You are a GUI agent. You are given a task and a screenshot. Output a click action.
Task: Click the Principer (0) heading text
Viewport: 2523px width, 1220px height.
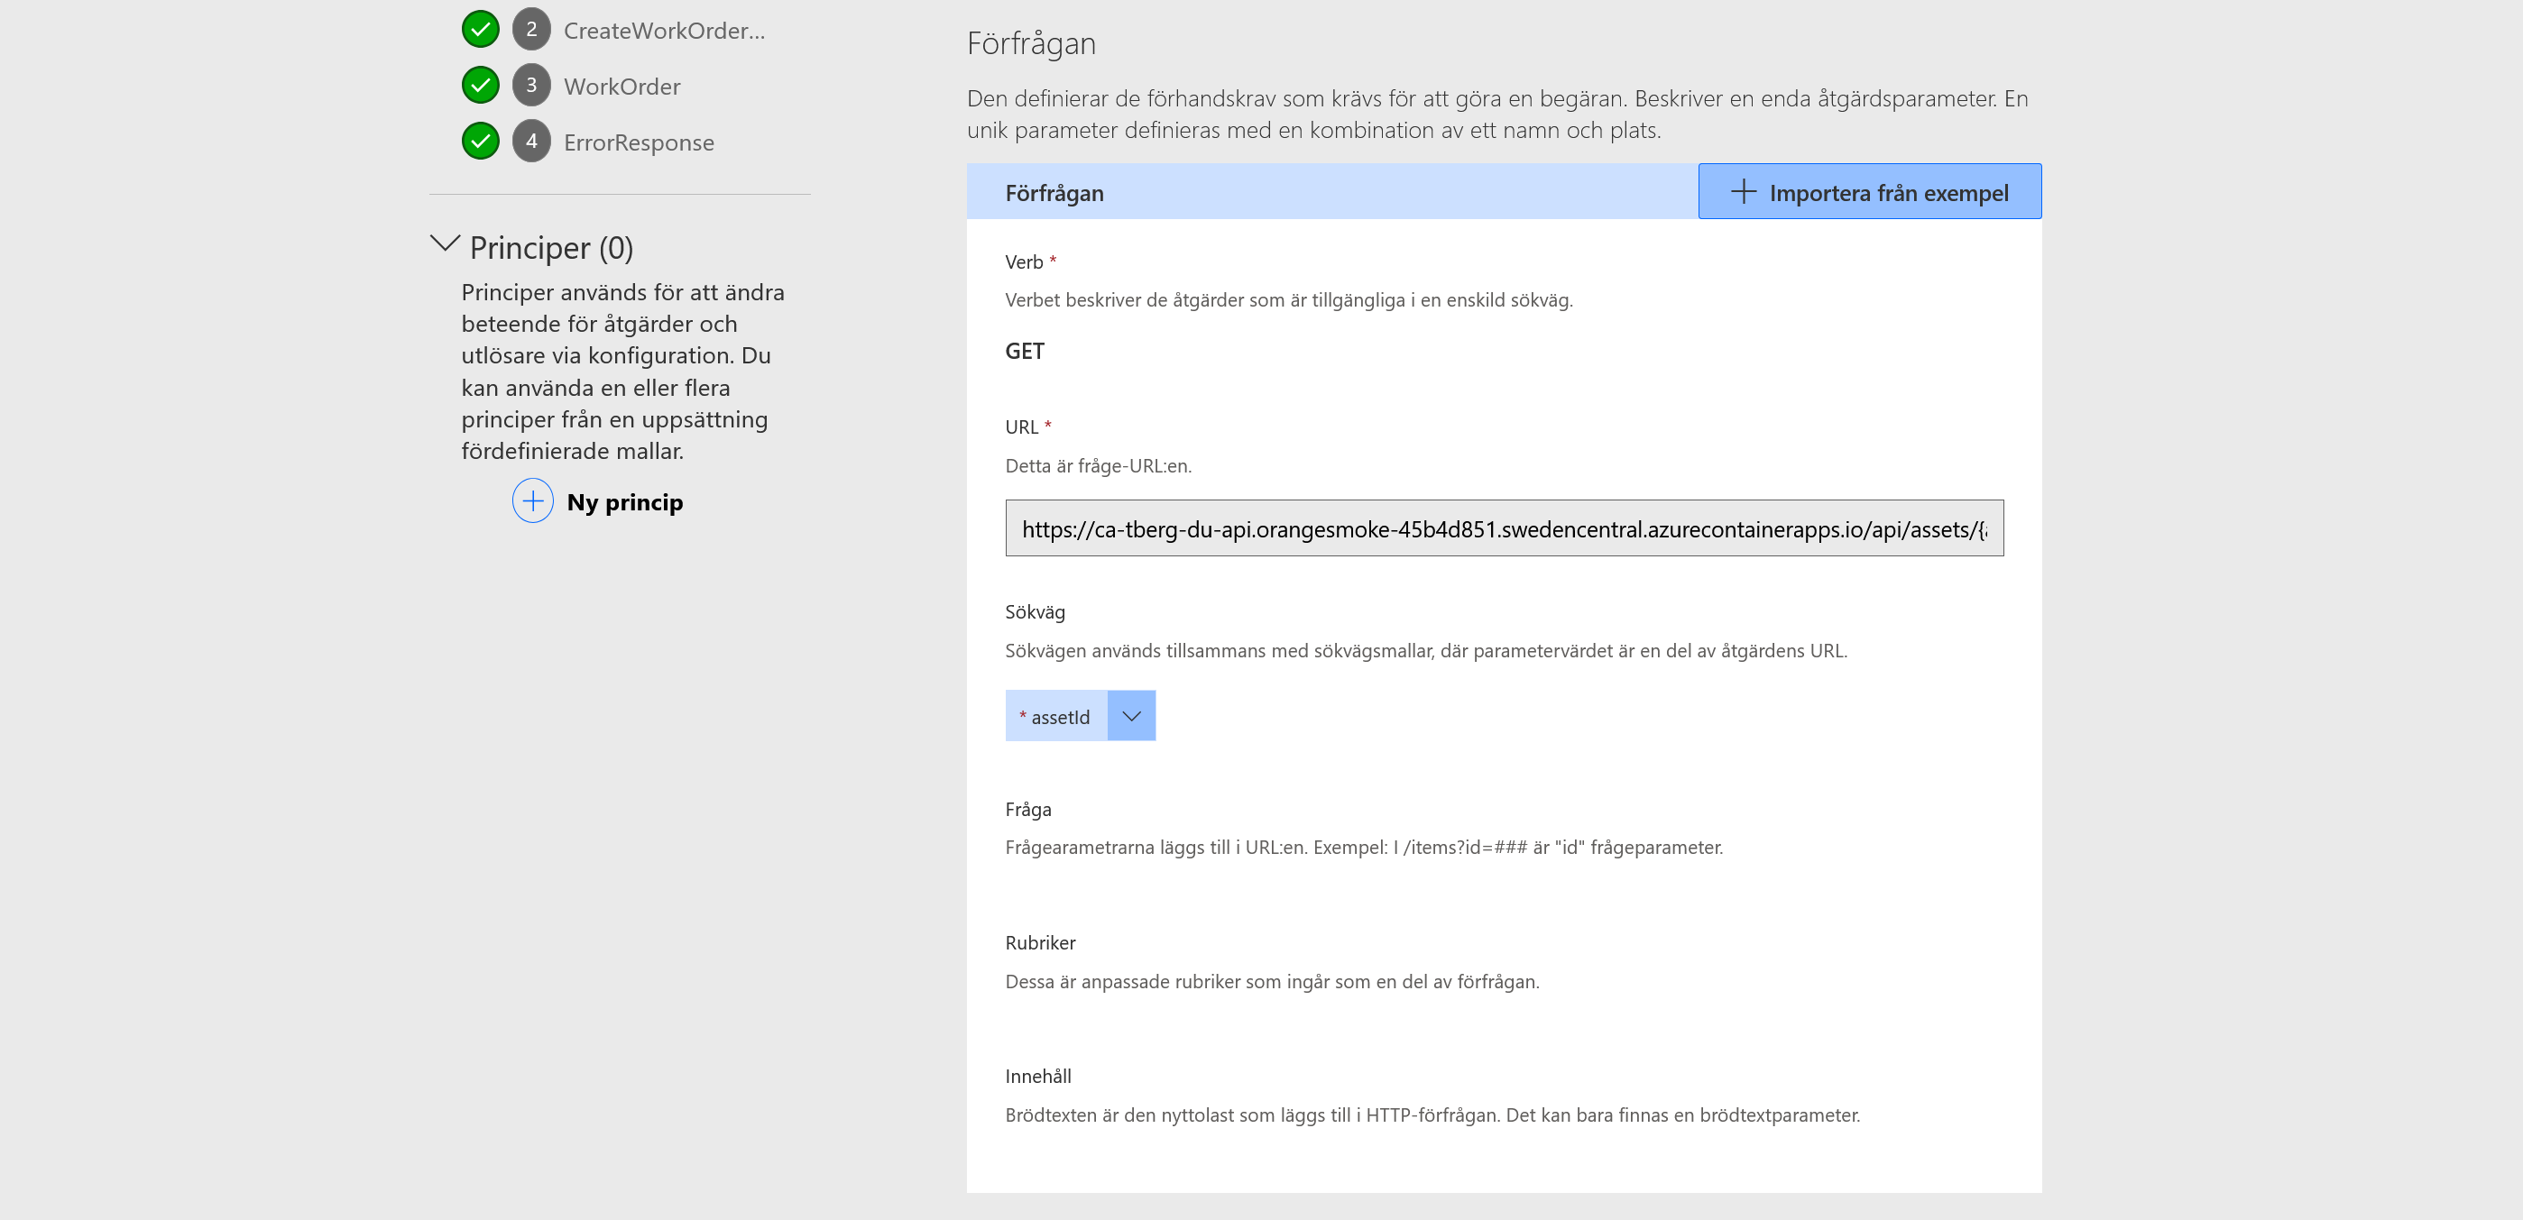[551, 248]
